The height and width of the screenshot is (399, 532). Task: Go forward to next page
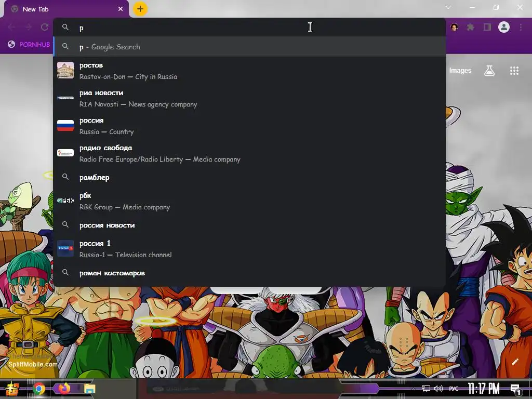click(28, 27)
